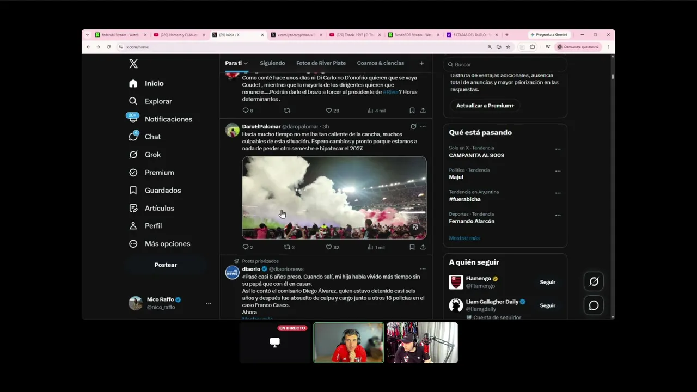This screenshot has height=392, width=697.
Task: Click the #River hashtag link
Action: click(x=391, y=92)
